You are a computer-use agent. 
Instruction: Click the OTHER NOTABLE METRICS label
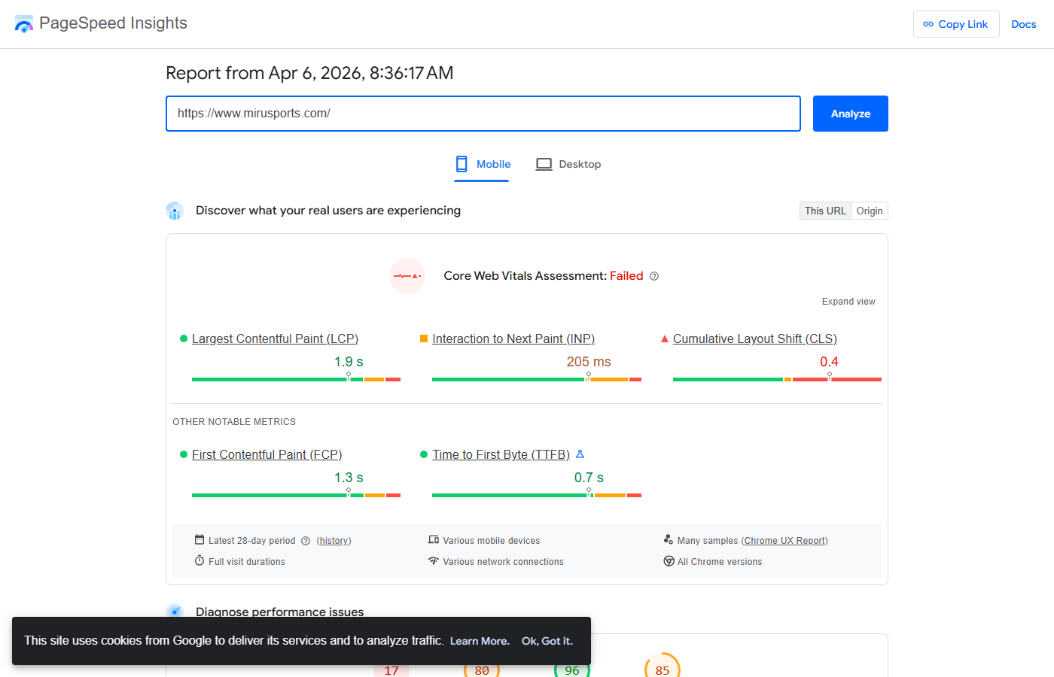click(234, 422)
